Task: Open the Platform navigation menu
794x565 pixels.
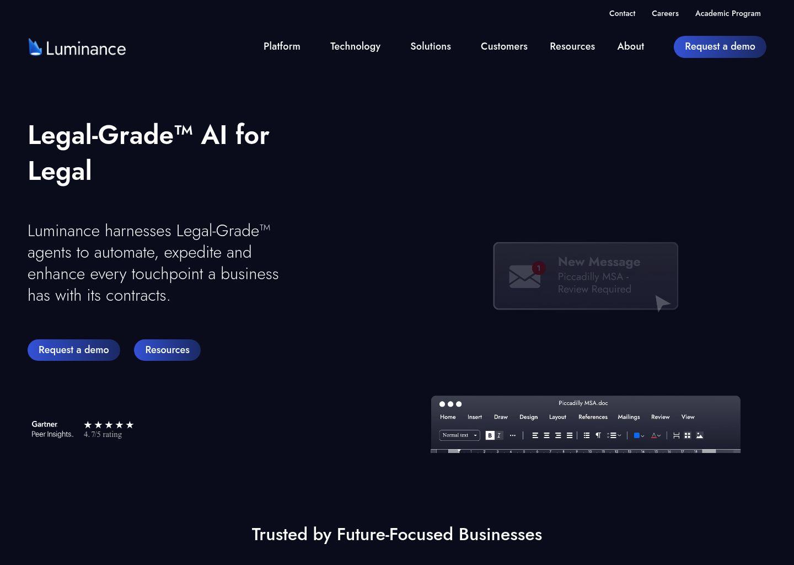Action: (x=282, y=46)
